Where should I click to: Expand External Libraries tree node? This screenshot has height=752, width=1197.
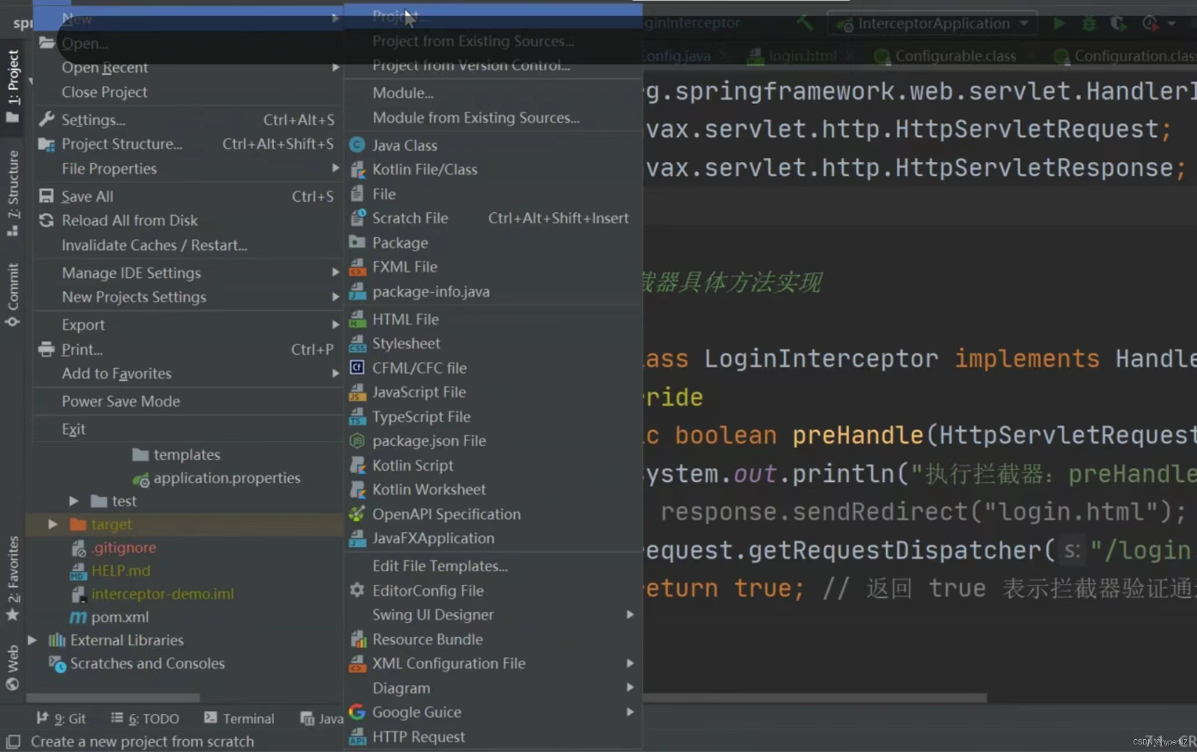[x=32, y=640]
